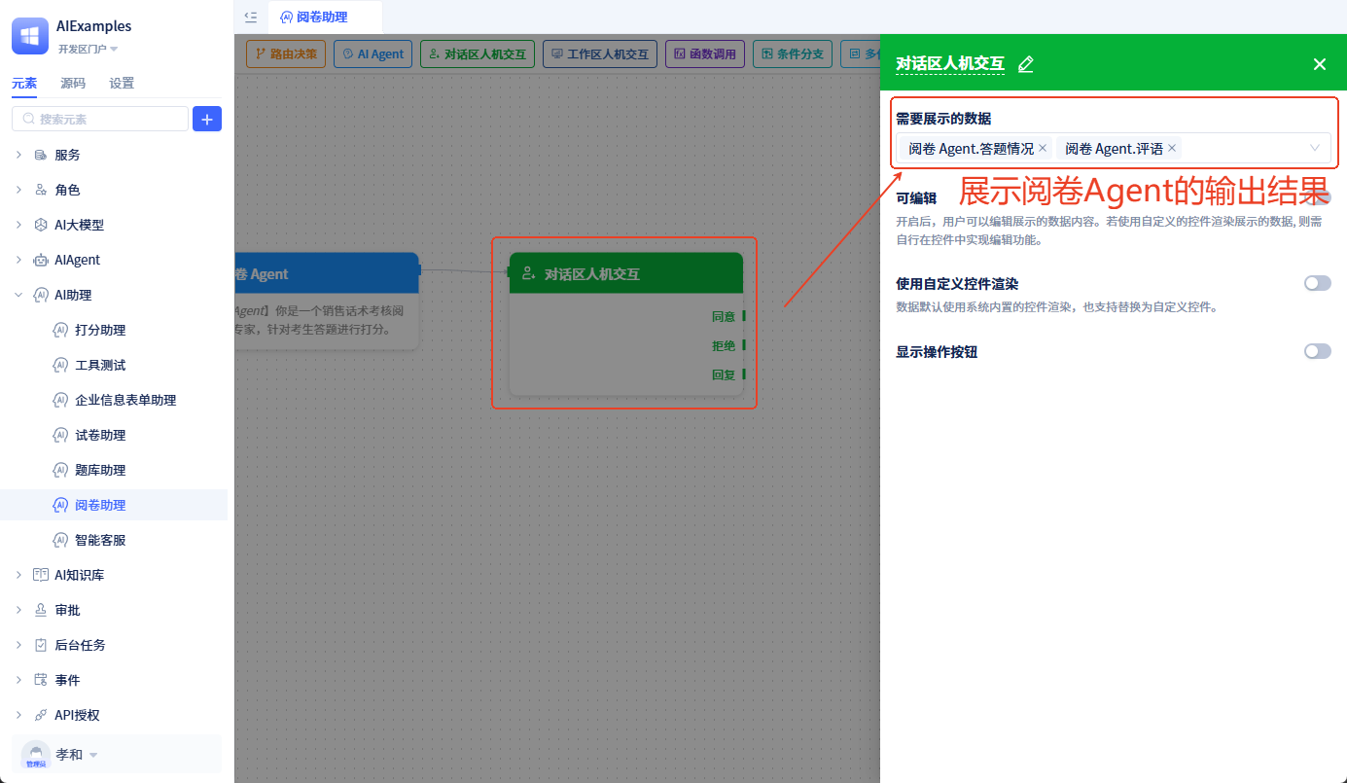Click the 孝和 user avatar
This screenshot has height=783, width=1347.
(x=36, y=755)
